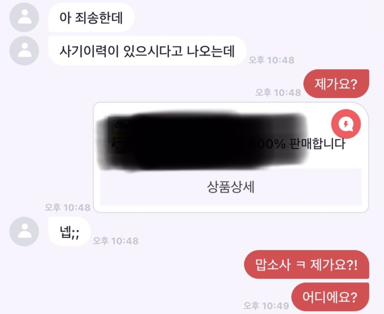Select the '사기이력이 있으시다고 나오는데' message
384x314 pixels.
[147, 51]
